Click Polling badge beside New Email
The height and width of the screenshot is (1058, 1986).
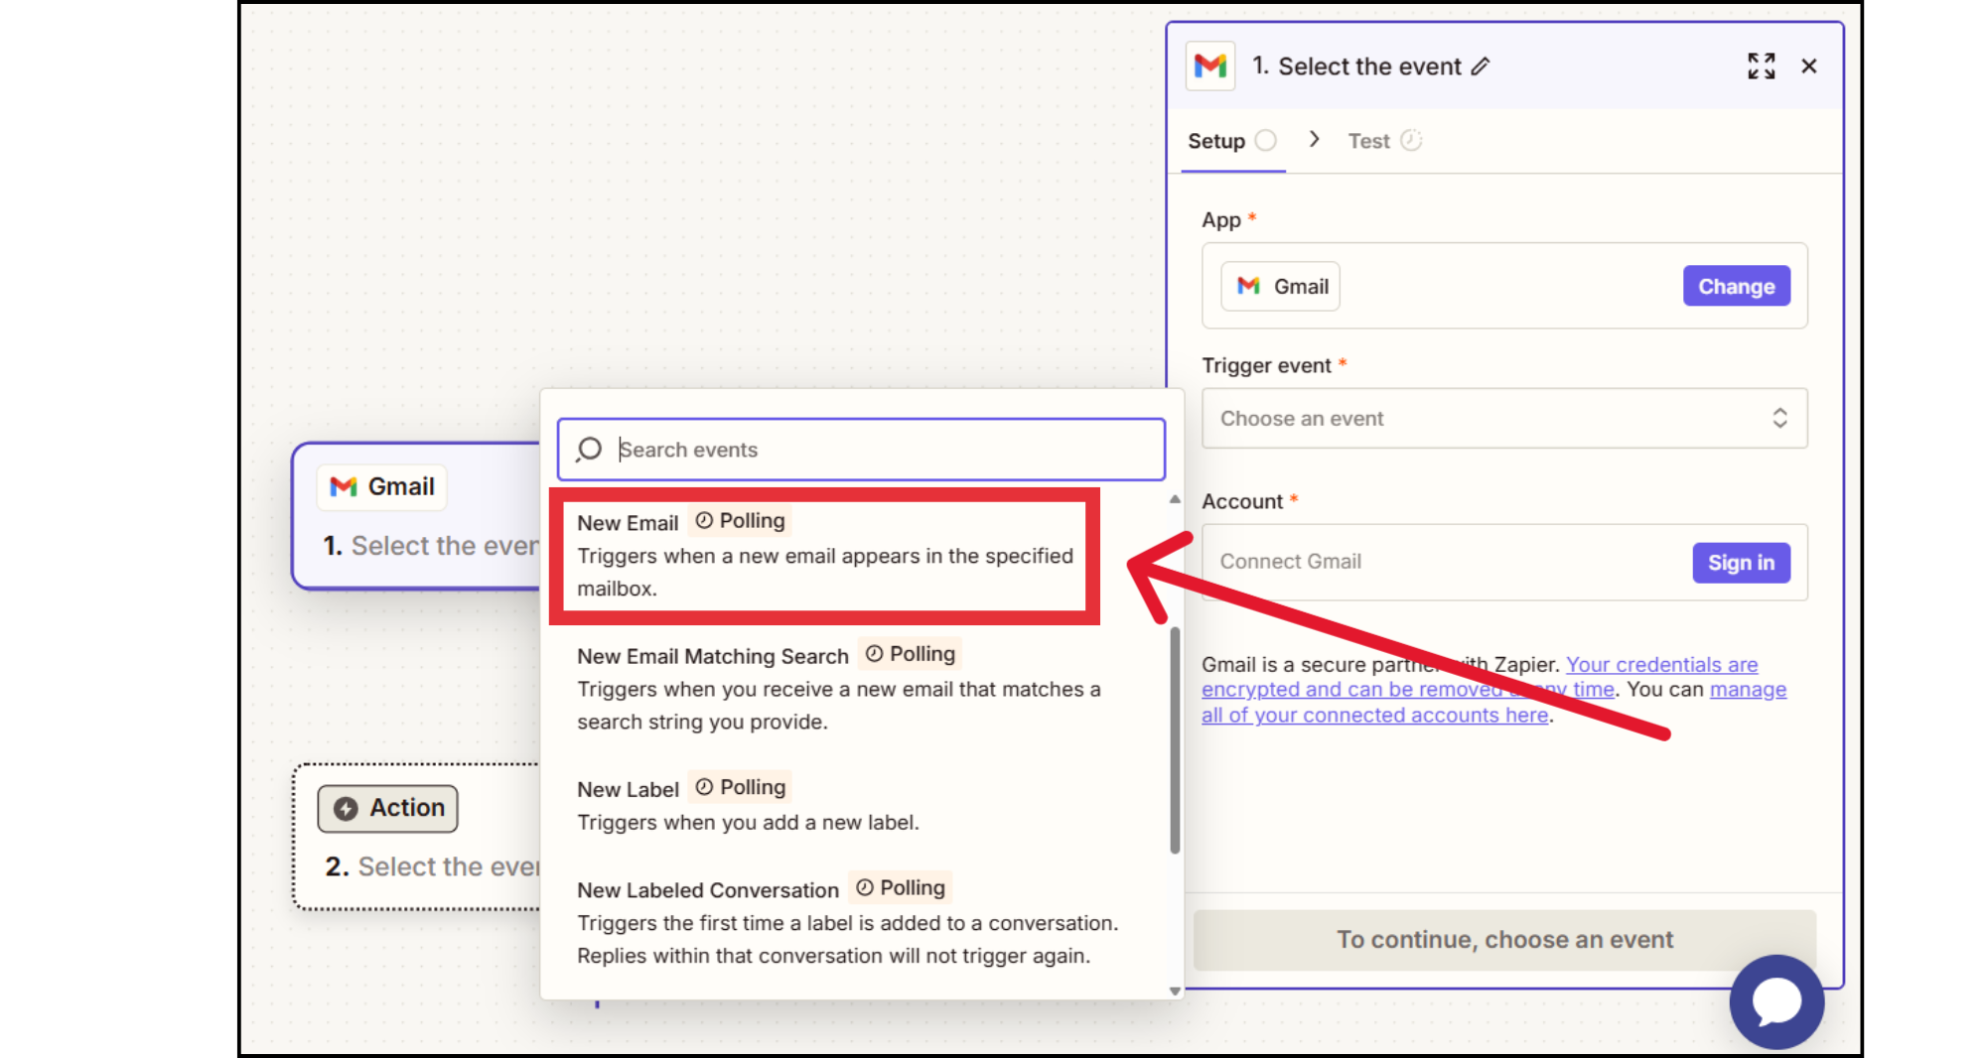(x=740, y=521)
